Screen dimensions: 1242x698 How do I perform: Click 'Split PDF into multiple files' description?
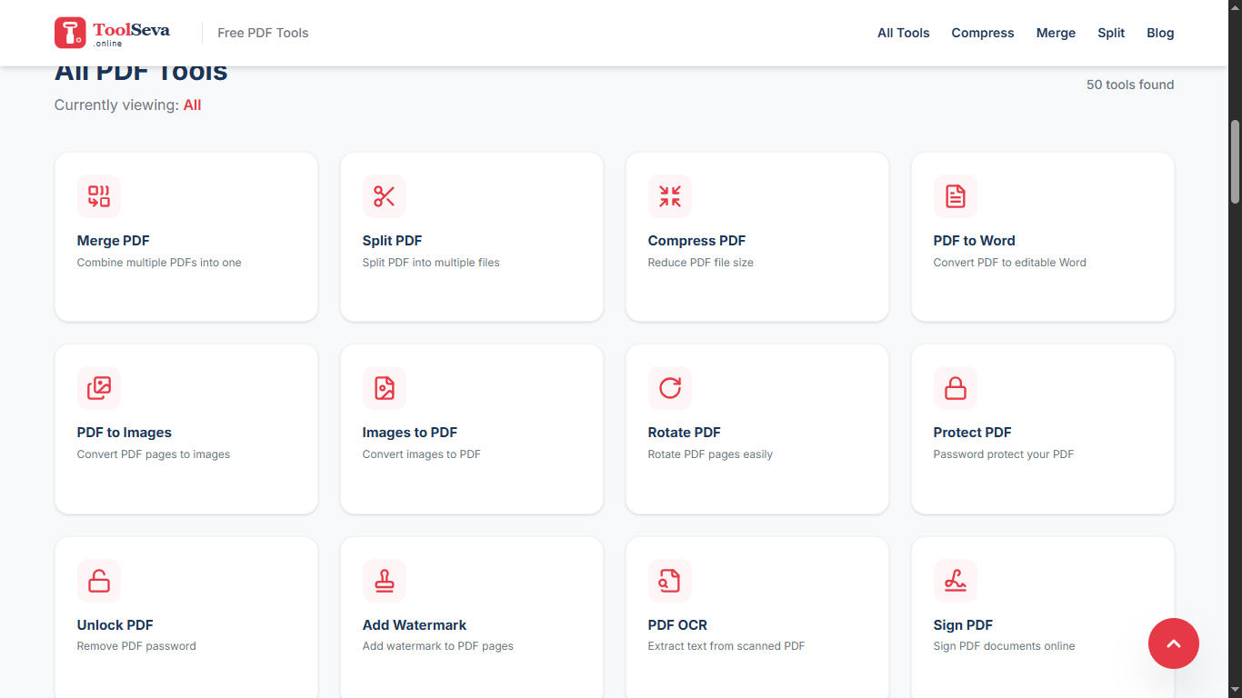pyautogui.click(x=431, y=263)
